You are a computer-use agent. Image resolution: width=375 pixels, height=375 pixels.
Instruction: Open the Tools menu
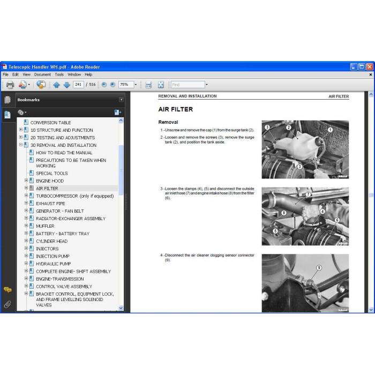point(59,74)
